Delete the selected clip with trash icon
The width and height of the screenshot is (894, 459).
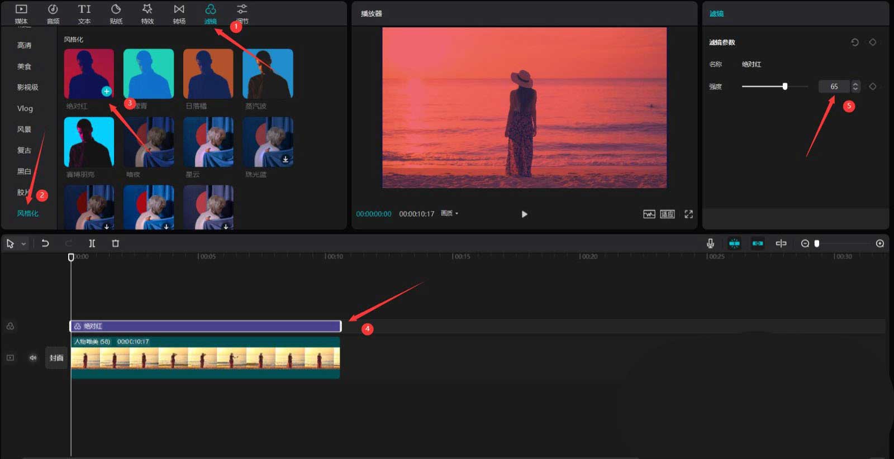(x=116, y=243)
